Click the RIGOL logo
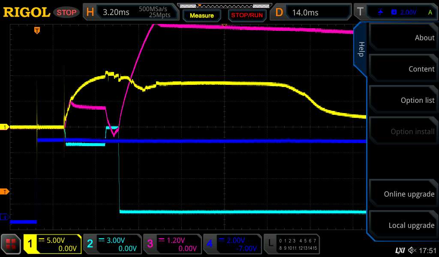 click(x=27, y=12)
